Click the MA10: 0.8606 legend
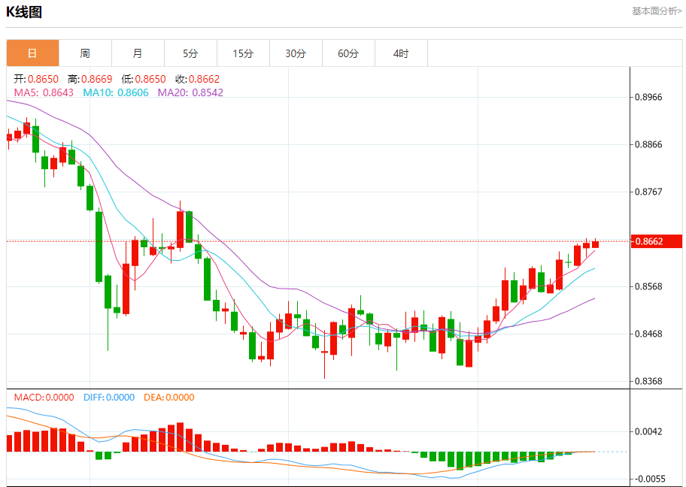 tap(116, 92)
